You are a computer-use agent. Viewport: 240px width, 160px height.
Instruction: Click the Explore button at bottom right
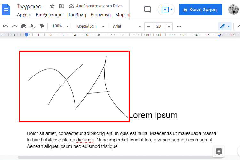219,152
